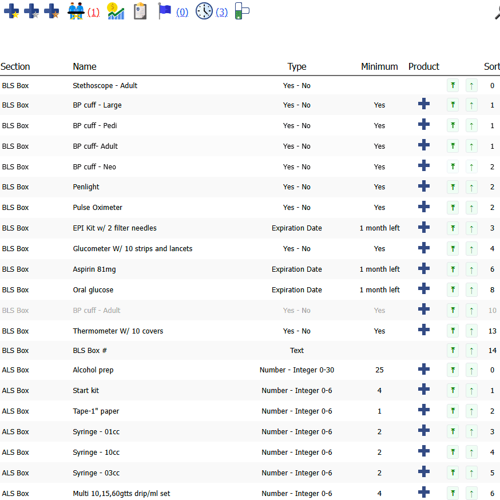Click the Minimum column header
Viewport: 500px width, 500px height.
379,66
